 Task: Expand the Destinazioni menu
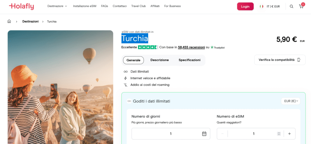tap(57, 6)
